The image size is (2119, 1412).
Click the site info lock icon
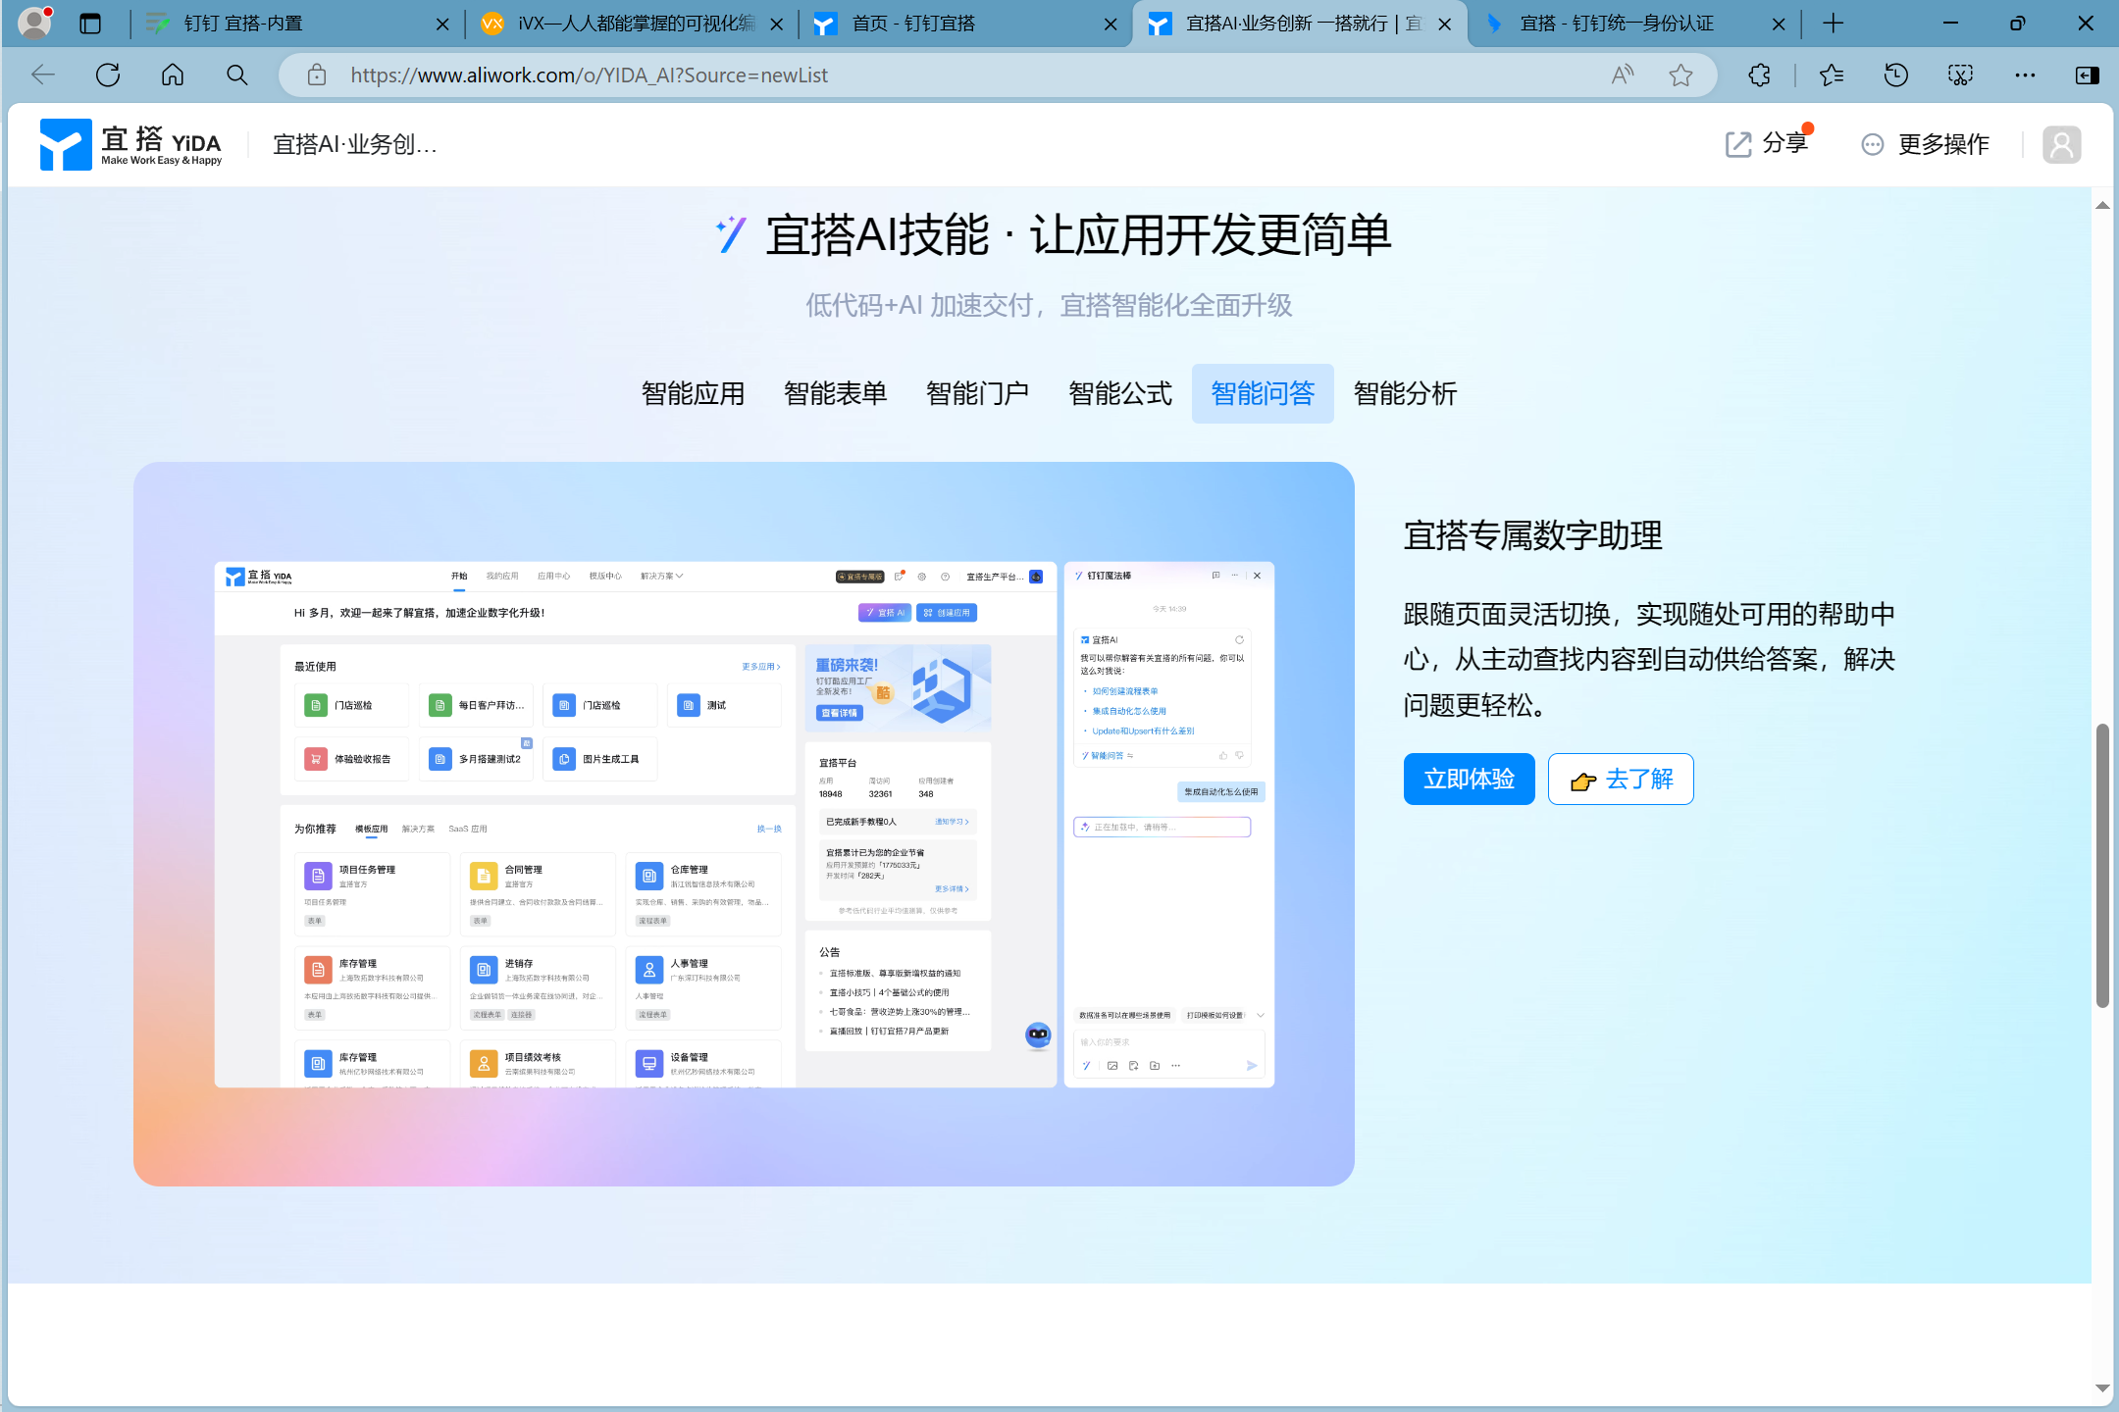pos(316,75)
